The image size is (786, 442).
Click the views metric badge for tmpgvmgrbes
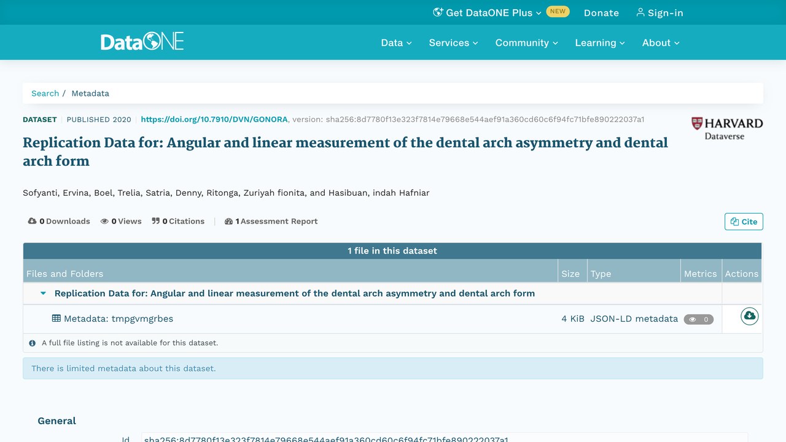tap(698, 319)
